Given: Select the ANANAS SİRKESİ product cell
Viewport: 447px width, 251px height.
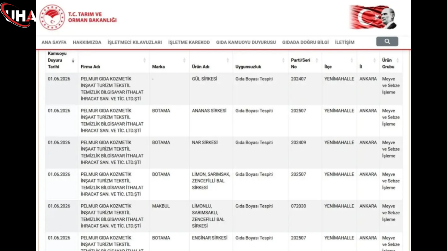Looking at the screenshot, I should pyautogui.click(x=209, y=111).
